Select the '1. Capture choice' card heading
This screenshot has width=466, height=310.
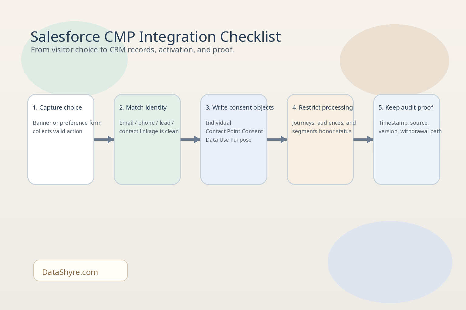coord(57,107)
